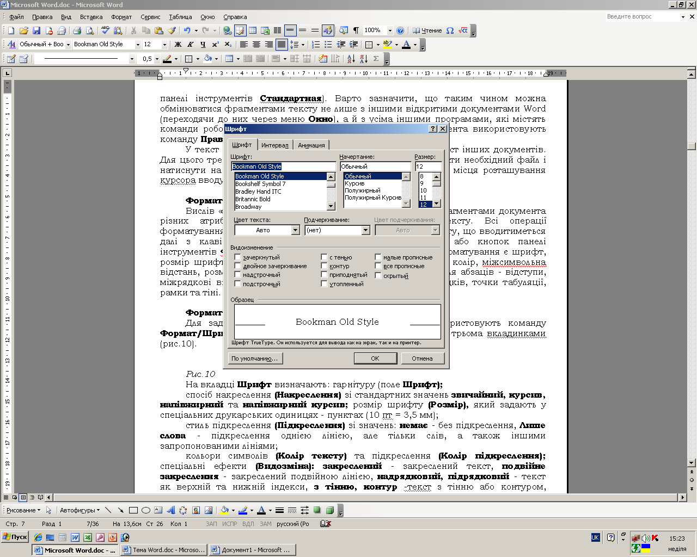697x557 pixels.
Task: Open the line weight 0,5 dropdown
Action: tap(157, 59)
